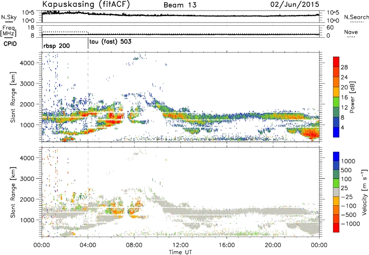Click the "Velocity [m s⁻¹]" colorbar title

[x=364, y=192]
